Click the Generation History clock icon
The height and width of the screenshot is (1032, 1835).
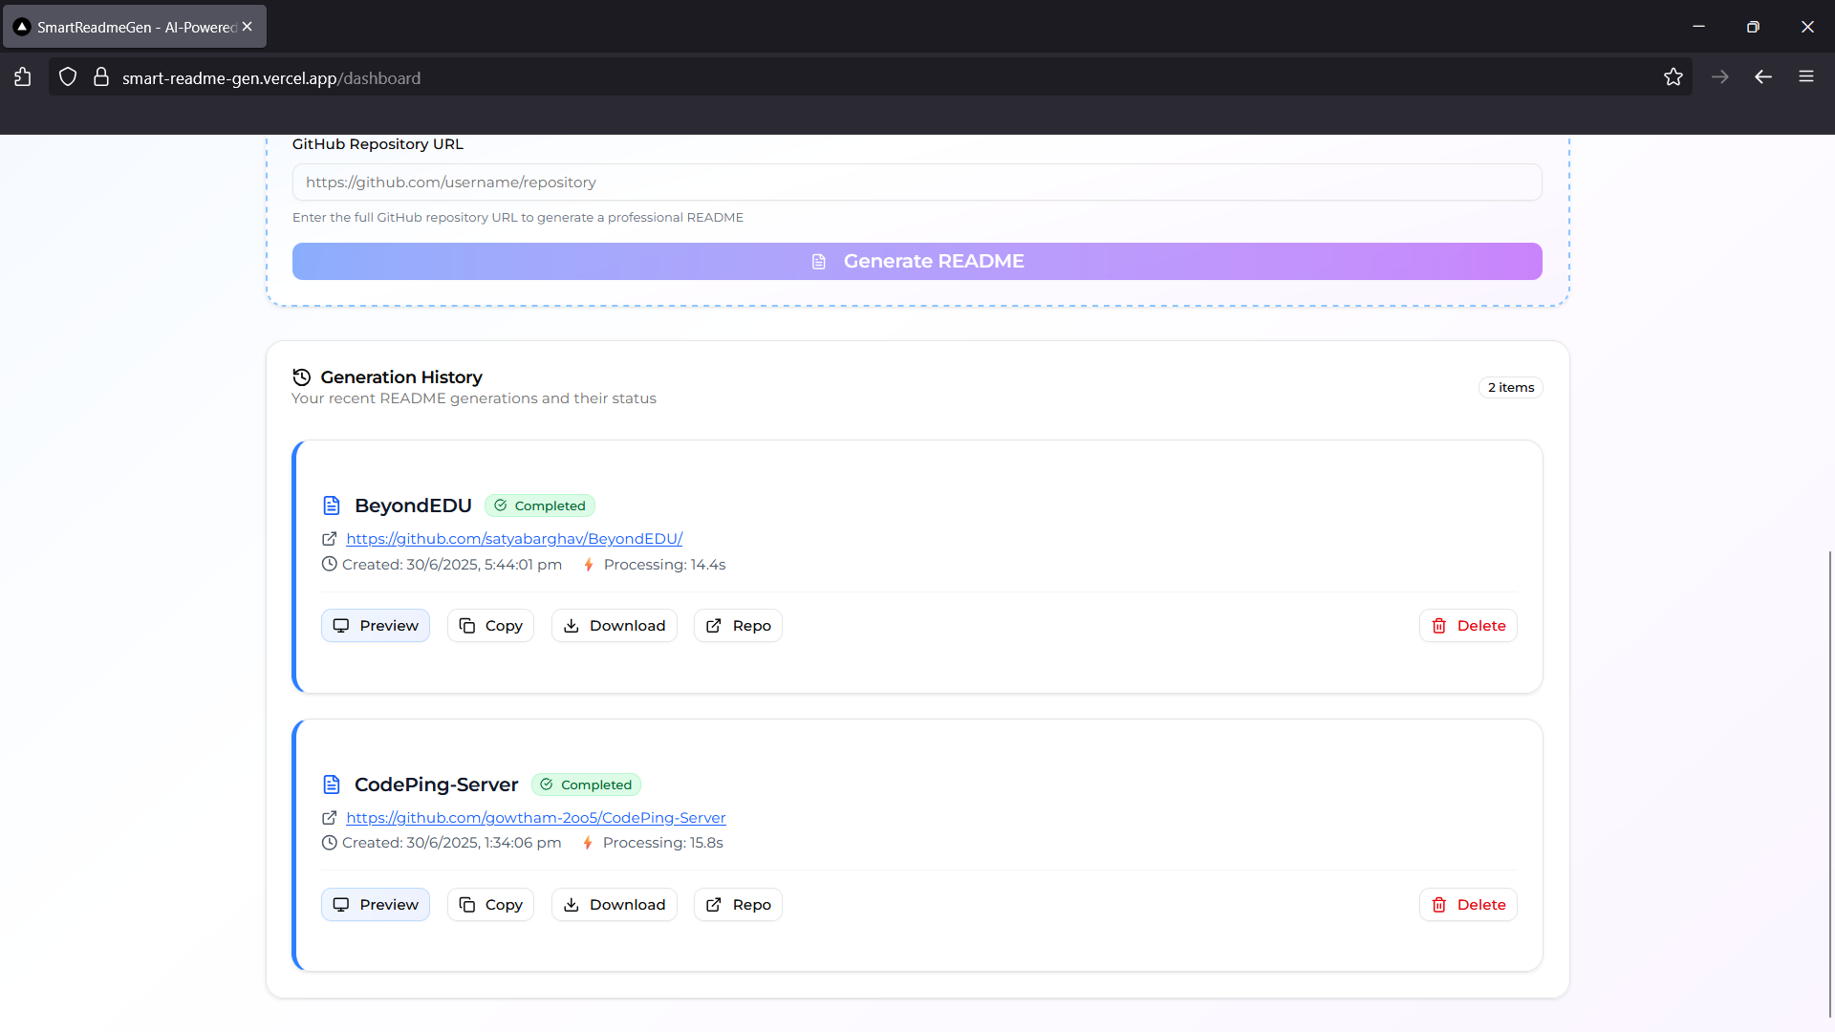(x=302, y=377)
